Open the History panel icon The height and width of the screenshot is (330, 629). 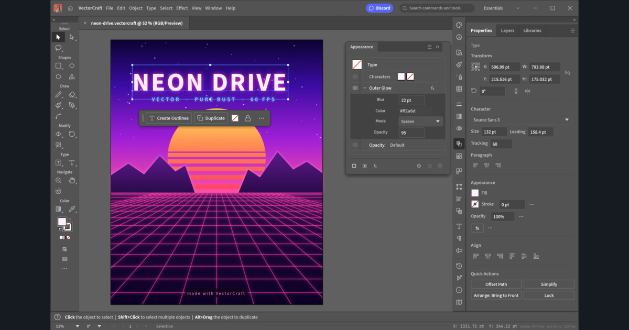coord(459,266)
